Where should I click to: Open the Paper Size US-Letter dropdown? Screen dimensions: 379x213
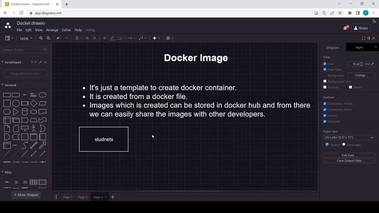click(349, 137)
